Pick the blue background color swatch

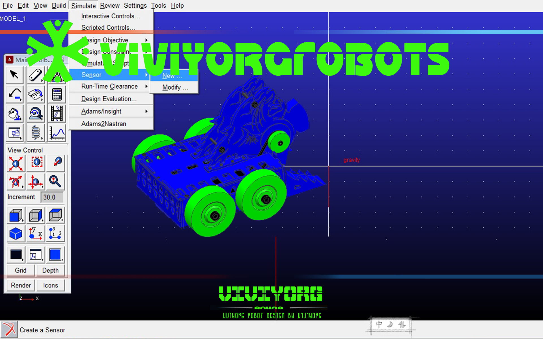coord(56,255)
